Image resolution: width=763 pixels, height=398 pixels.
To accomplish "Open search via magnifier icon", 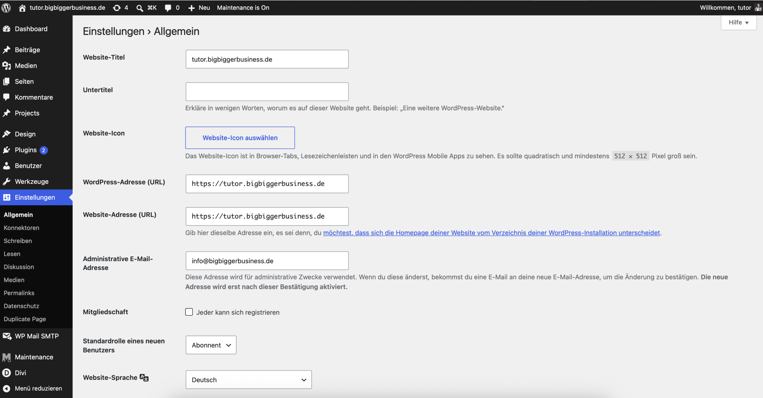I will tap(139, 8).
